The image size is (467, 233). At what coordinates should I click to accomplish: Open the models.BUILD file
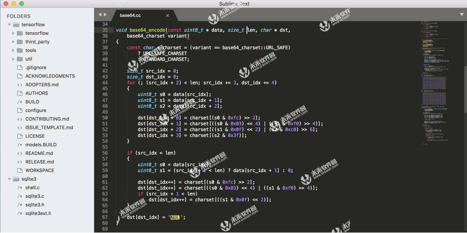tap(41, 145)
